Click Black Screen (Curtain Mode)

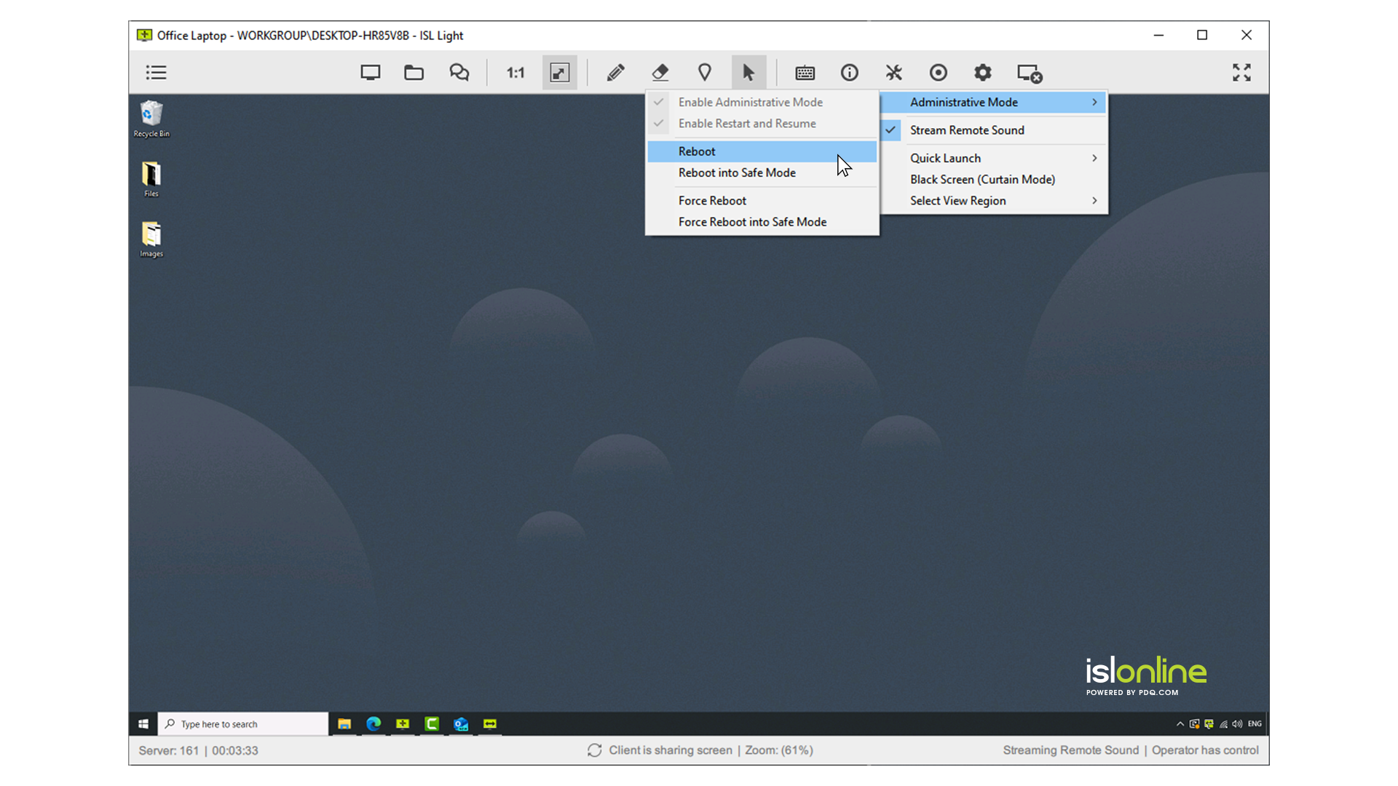click(982, 180)
